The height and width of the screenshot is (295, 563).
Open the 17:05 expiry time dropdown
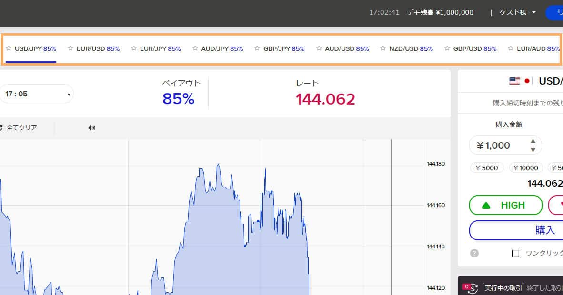pyautogui.click(x=36, y=94)
